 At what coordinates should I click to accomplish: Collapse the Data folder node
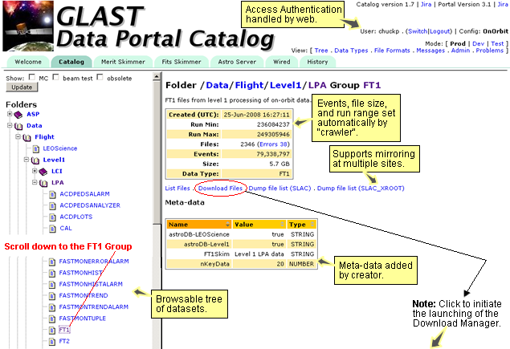[10, 125]
